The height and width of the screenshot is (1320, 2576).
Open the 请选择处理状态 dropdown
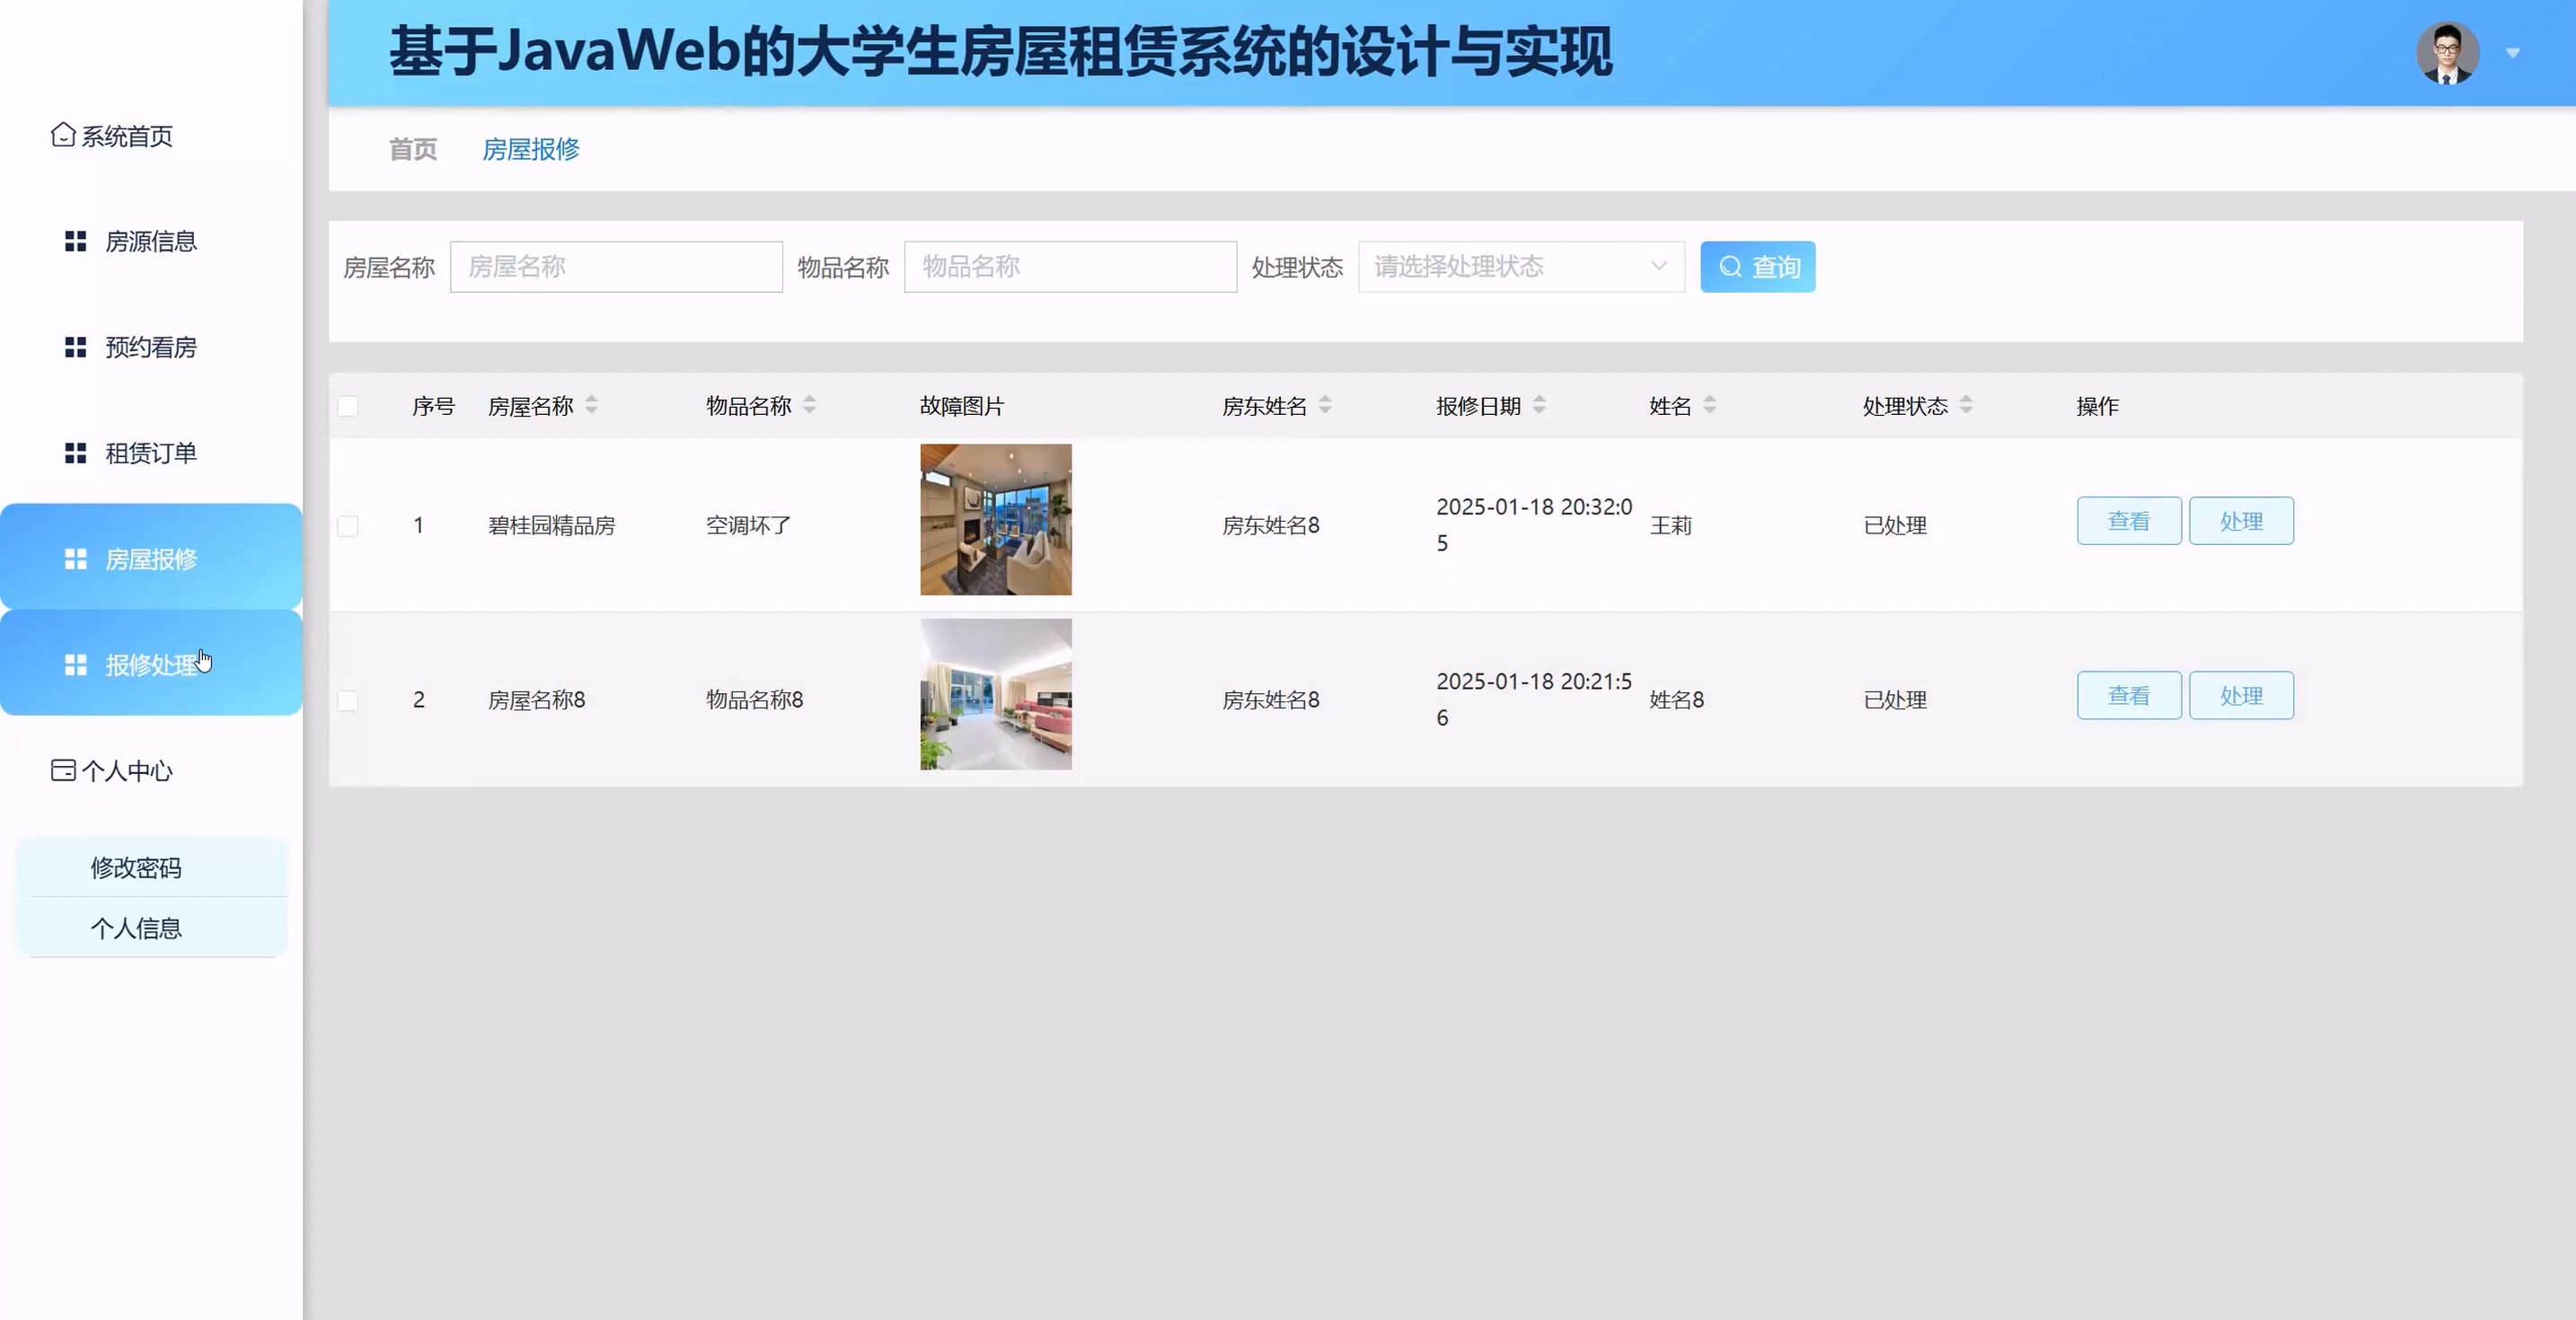[1520, 267]
